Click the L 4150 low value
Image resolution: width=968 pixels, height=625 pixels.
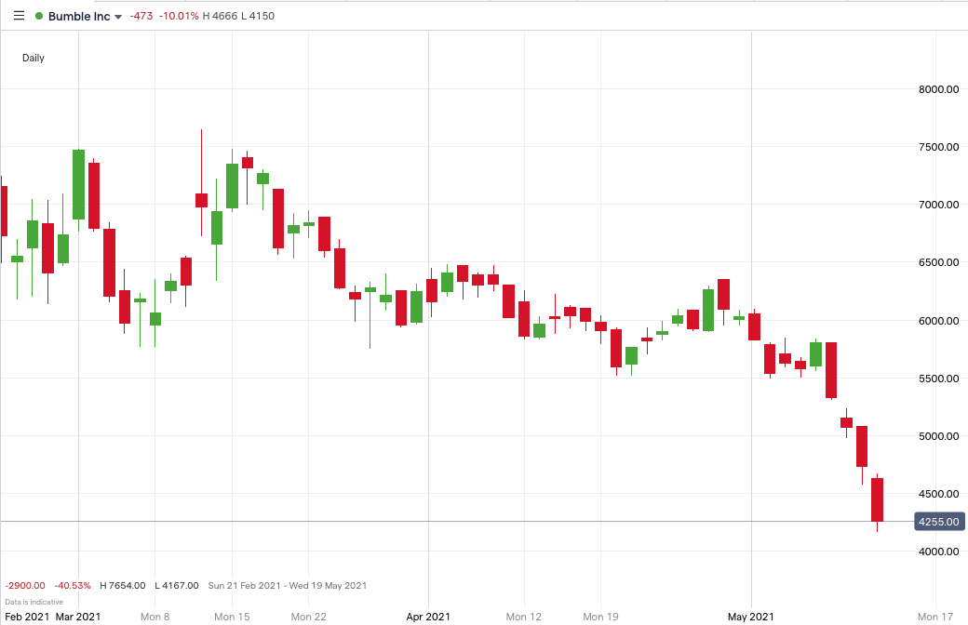258,16
